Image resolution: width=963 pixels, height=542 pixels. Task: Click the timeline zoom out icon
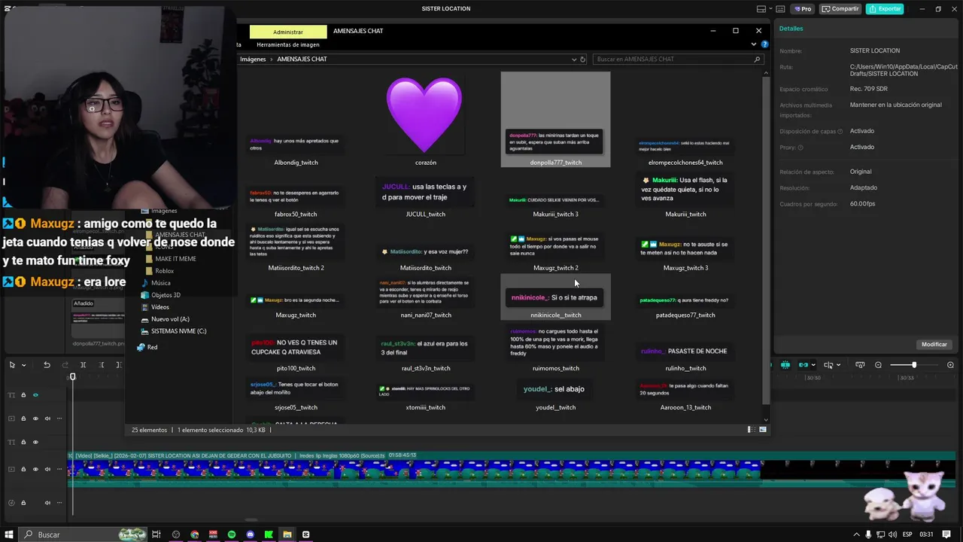click(x=878, y=365)
